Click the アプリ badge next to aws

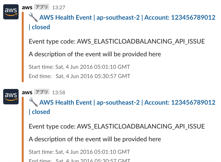point(41,7)
